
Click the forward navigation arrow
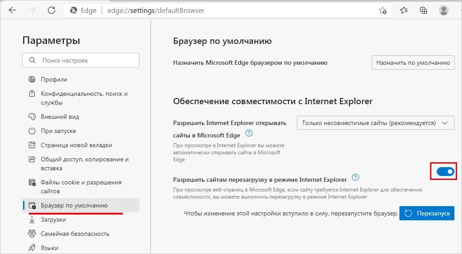tap(32, 10)
